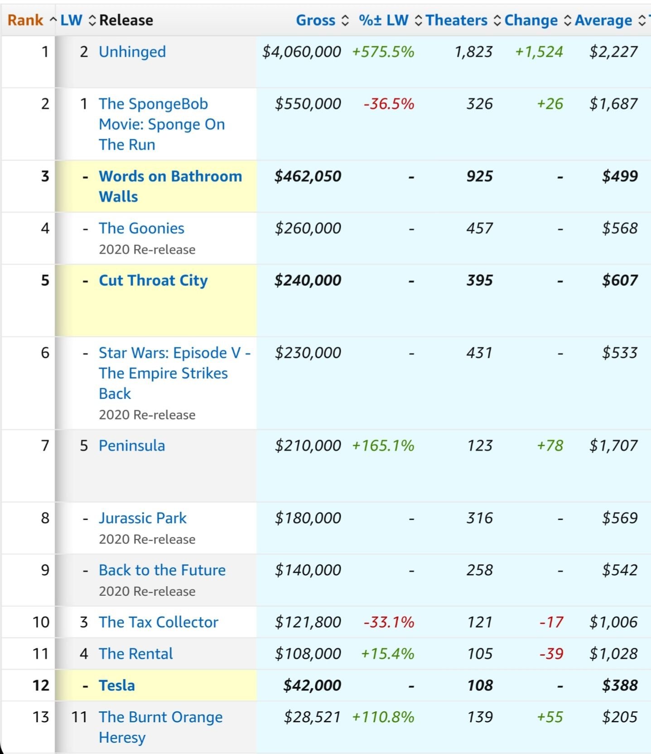
Task: Select the Rank header cell
Action: coord(25,19)
